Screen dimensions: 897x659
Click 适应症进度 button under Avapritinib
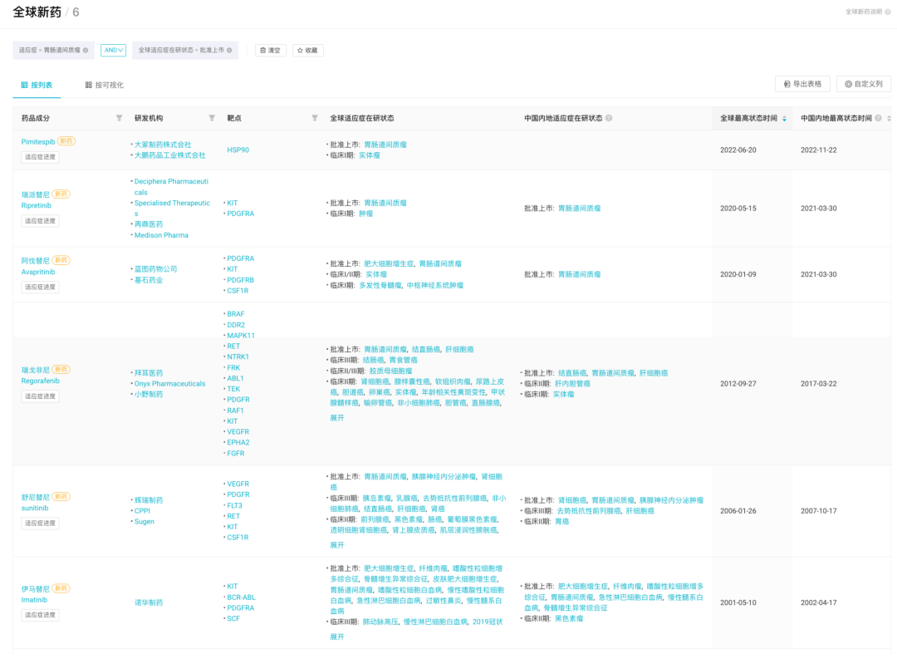(x=40, y=287)
